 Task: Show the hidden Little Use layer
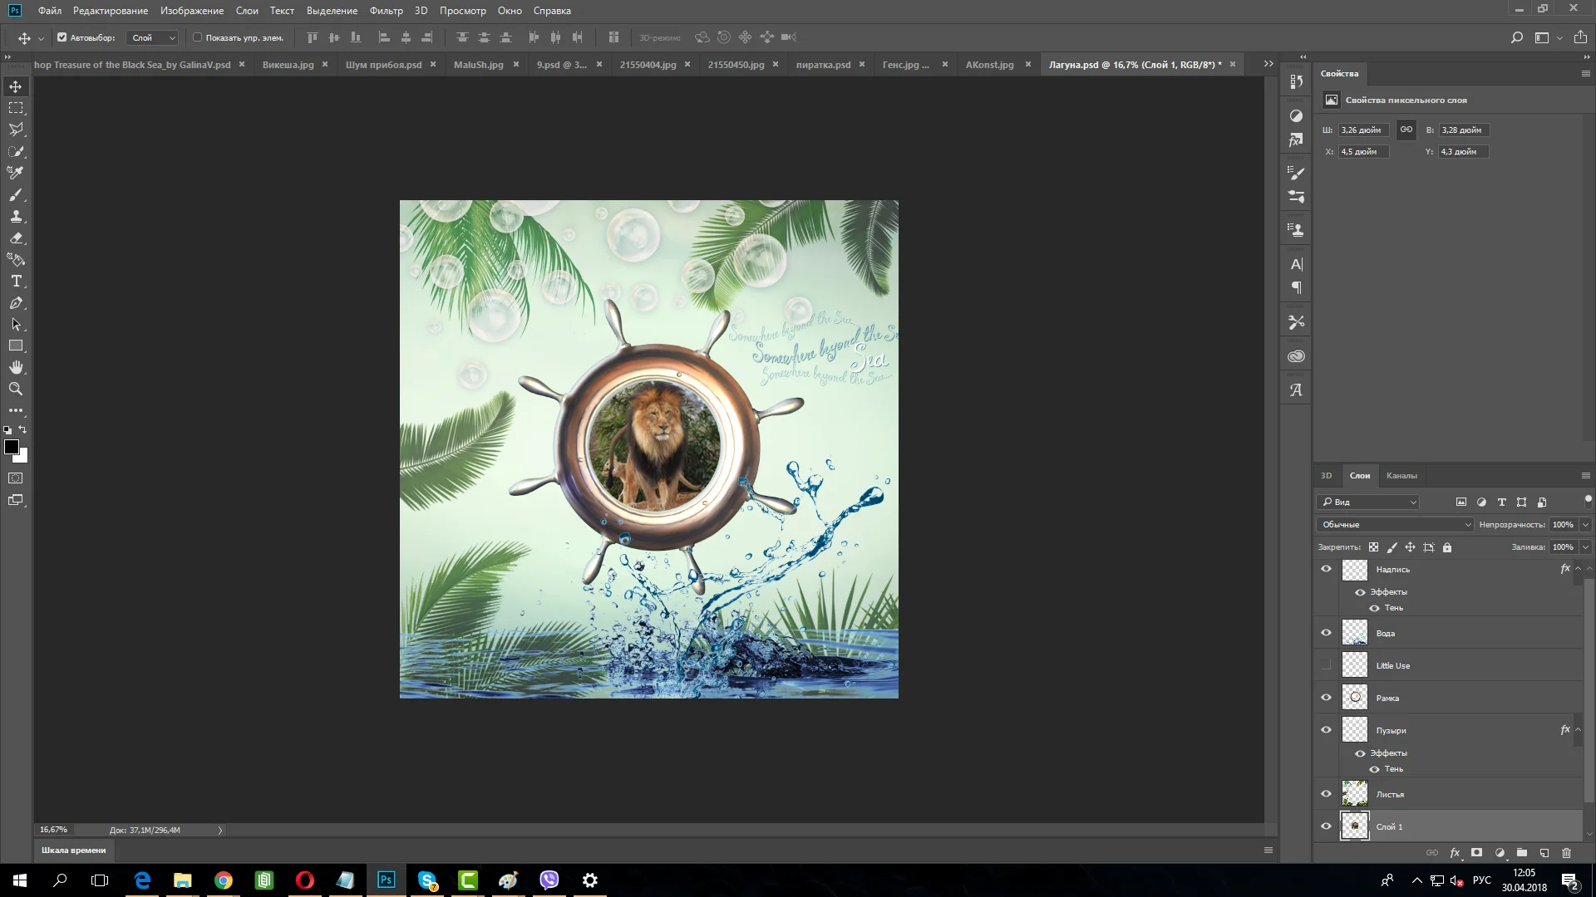1326,665
